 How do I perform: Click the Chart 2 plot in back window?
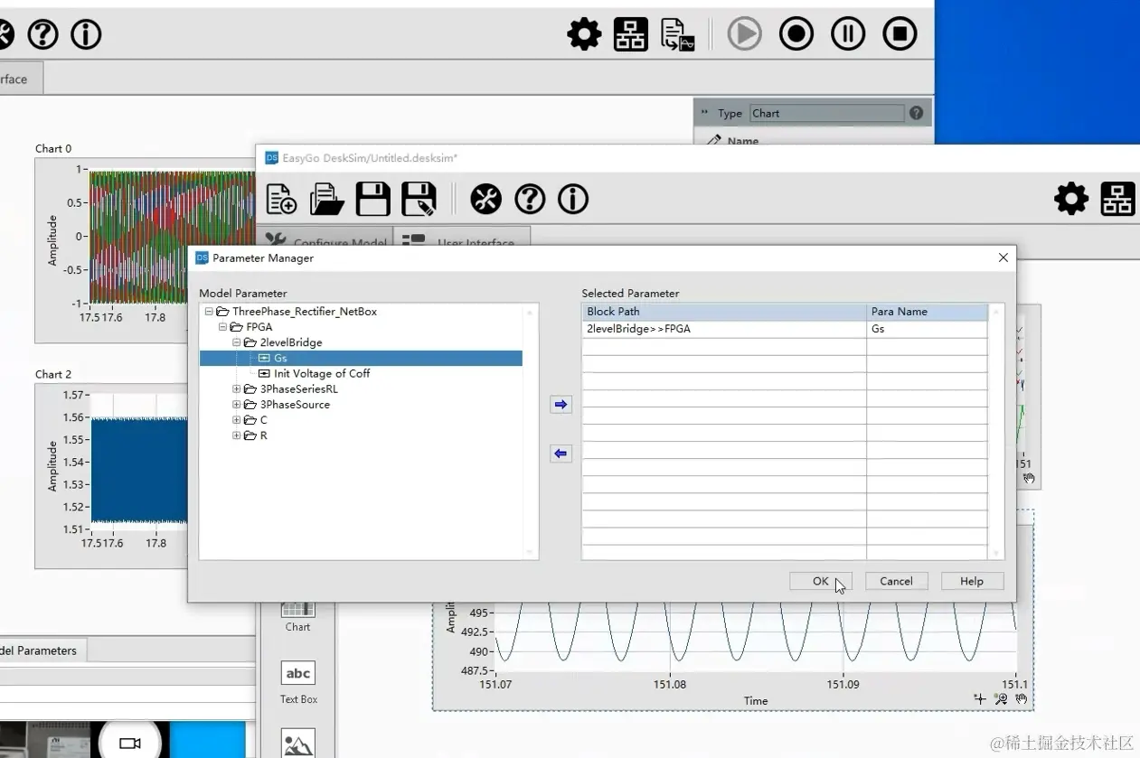click(x=139, y=463)
